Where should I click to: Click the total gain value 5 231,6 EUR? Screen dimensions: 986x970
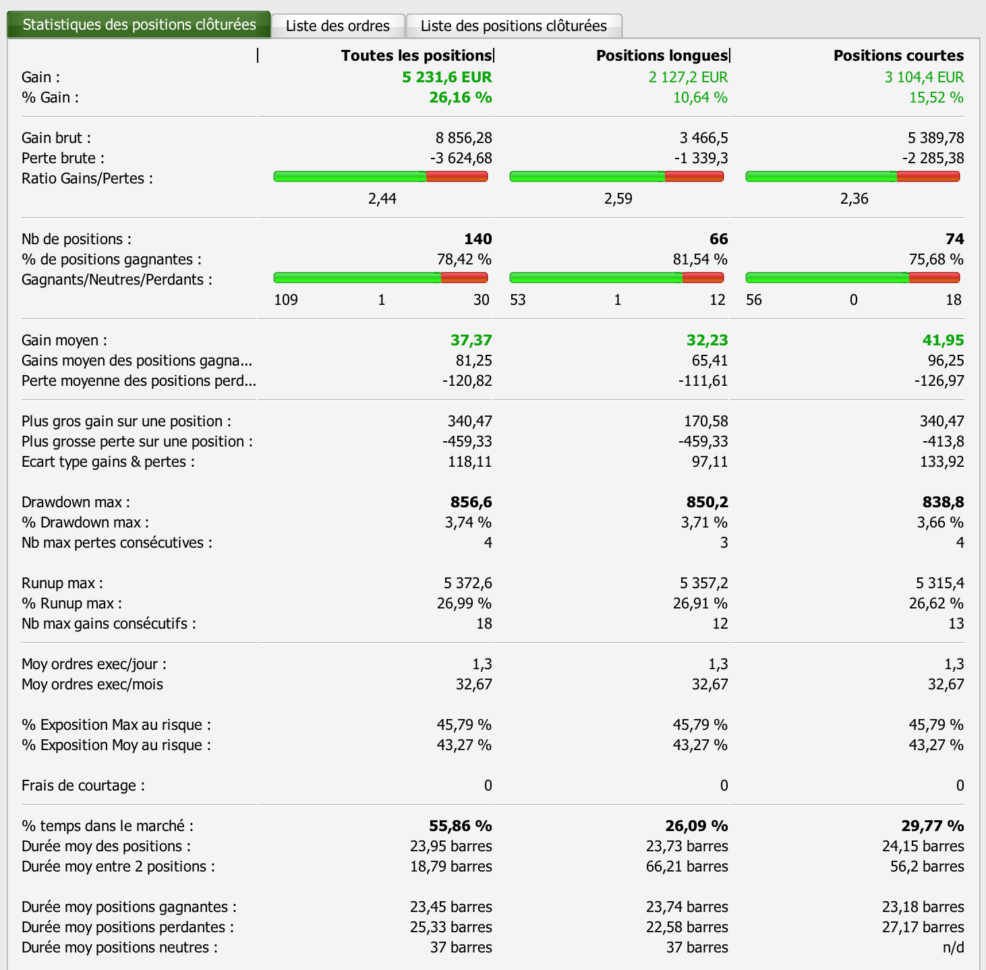point(447,77)
